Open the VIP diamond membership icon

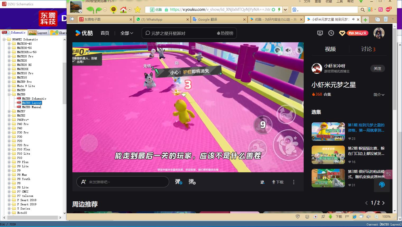click(x=342, y=33)
